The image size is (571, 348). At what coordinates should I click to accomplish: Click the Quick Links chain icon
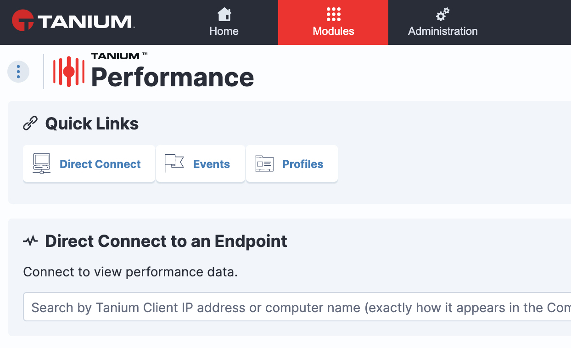pyautogui.click(x=30, y=123)
